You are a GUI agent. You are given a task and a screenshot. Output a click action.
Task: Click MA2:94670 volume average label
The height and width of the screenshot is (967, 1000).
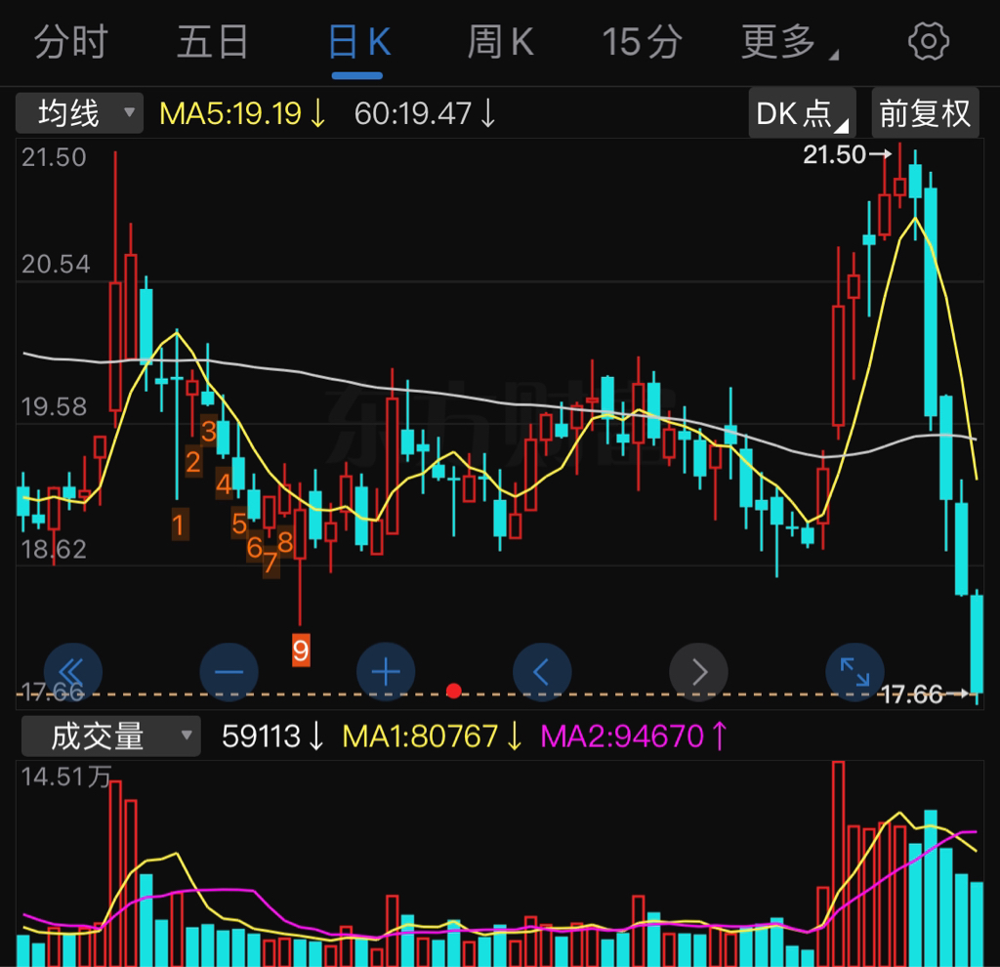coord(633,736)
